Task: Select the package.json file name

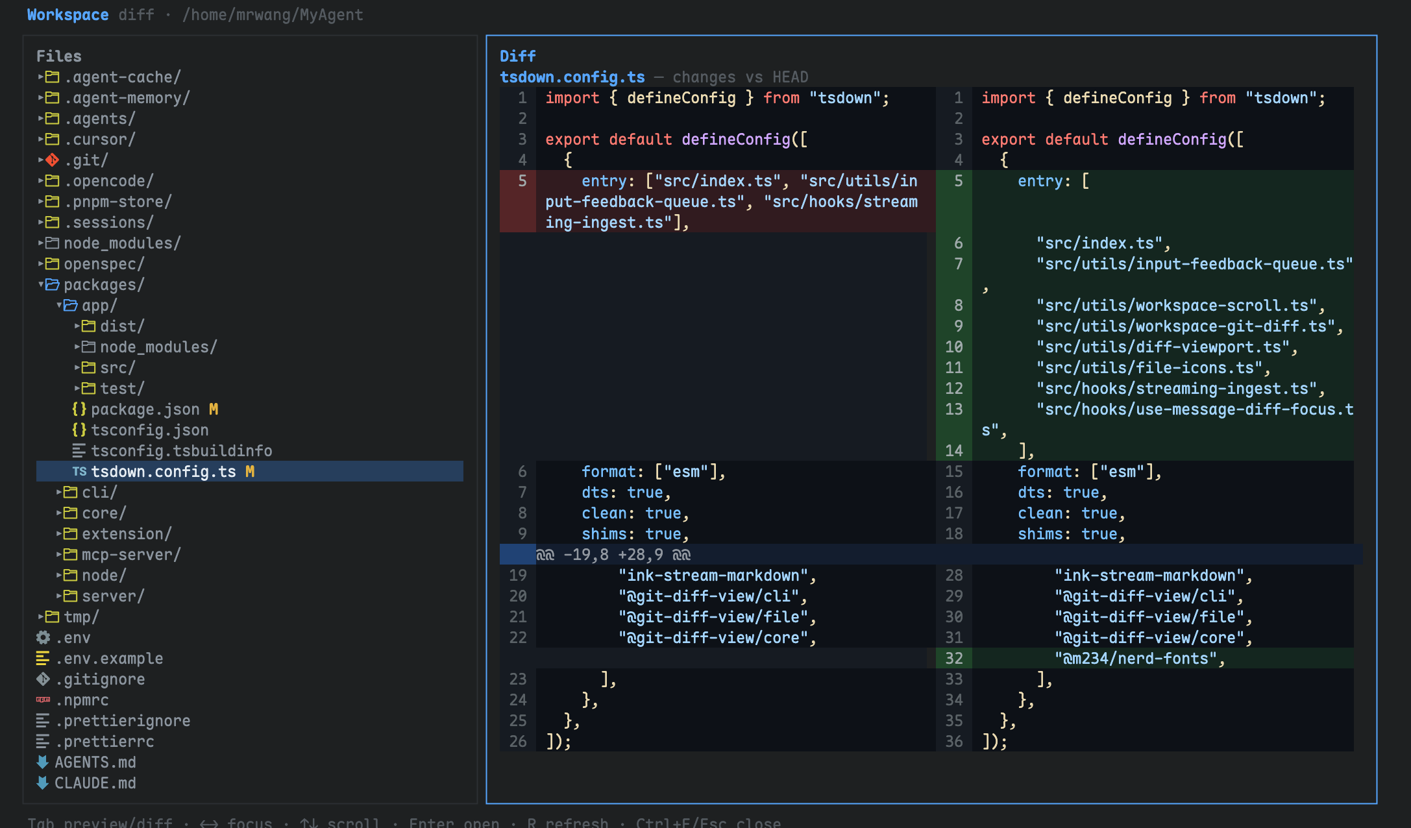Action: (x=145, y=409)
